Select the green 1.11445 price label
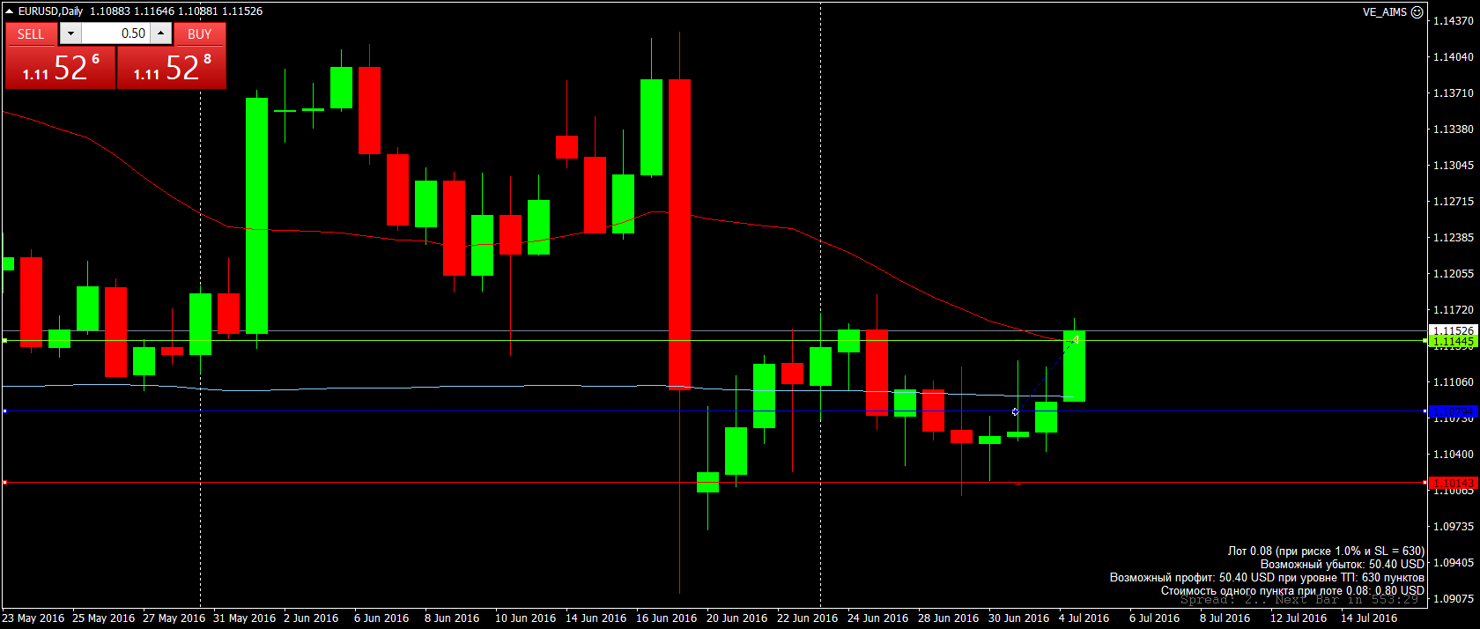 (x=1452, y=341)
